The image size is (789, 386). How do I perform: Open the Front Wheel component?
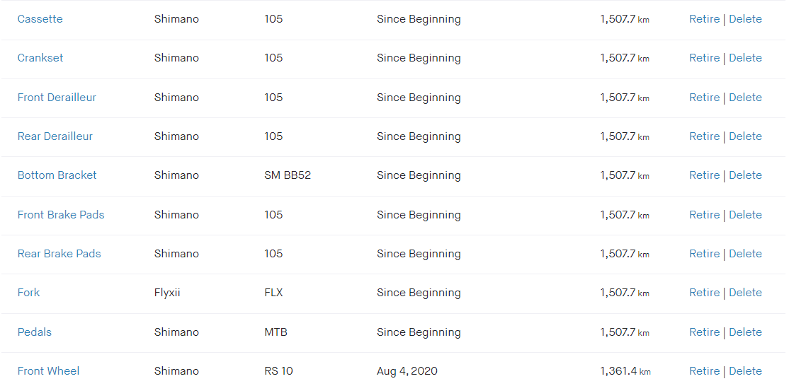click(x=48, y=371)
